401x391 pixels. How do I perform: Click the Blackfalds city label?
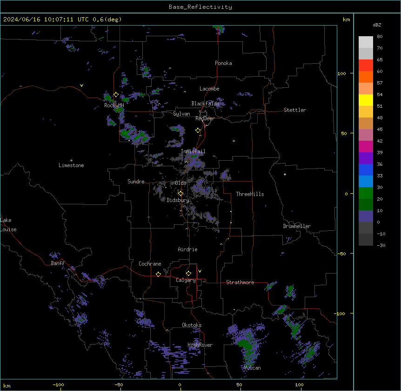tap(205, 104)
